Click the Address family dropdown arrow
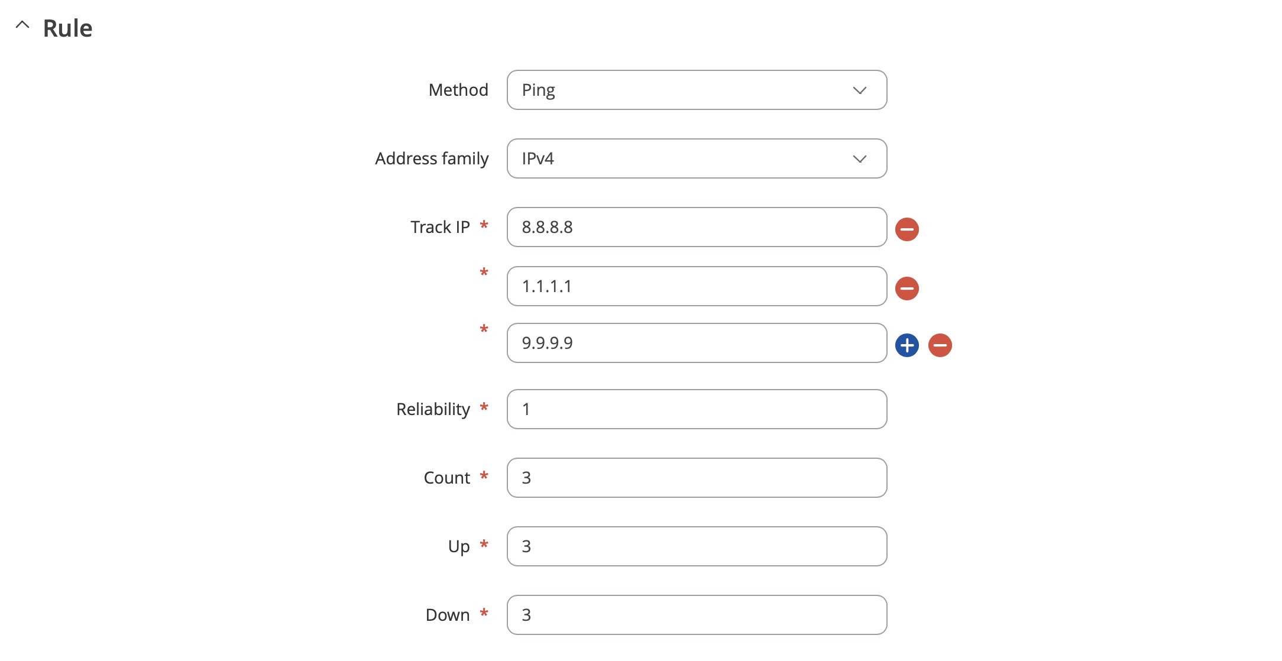The width and height of the screenshot is (1282, 661). 859,159
